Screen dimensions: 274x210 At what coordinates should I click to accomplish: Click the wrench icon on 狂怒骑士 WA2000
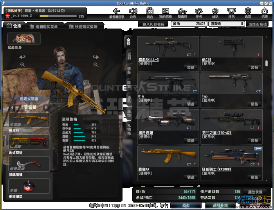pyautogui.click(x=258, y=149)
